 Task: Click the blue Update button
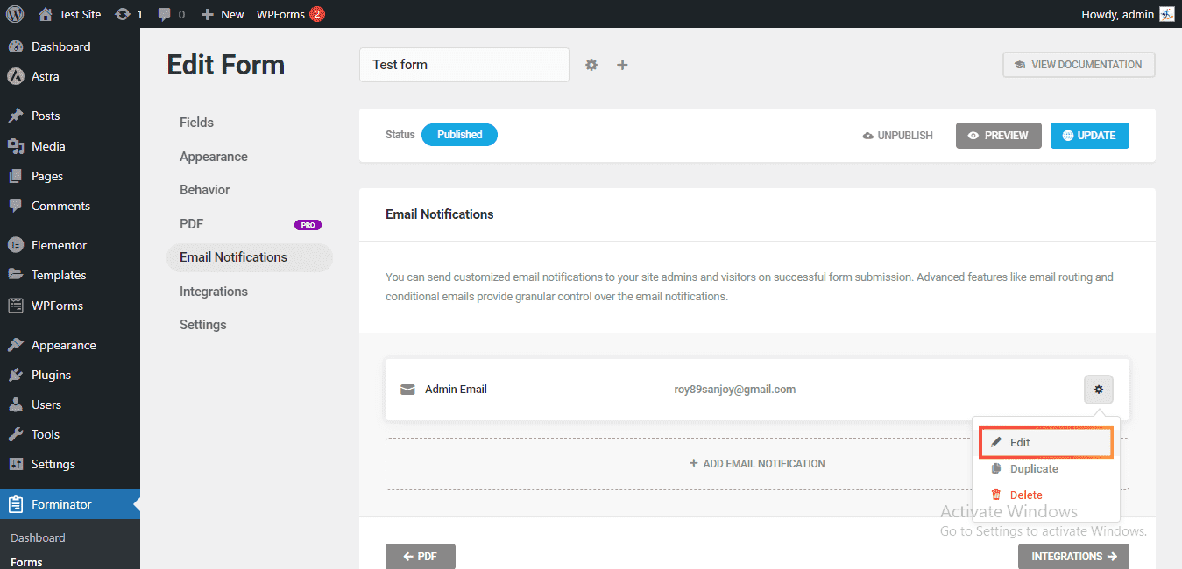pos(1089,136)
